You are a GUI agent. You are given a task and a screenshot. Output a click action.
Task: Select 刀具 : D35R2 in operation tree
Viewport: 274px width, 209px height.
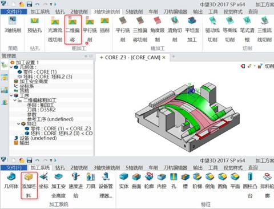39,110
